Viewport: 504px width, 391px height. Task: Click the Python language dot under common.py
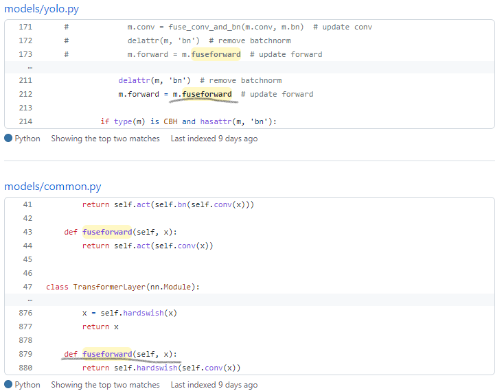click(x=8, y=384)
